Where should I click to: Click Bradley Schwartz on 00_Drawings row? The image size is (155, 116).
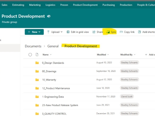(x=129, y=71)
